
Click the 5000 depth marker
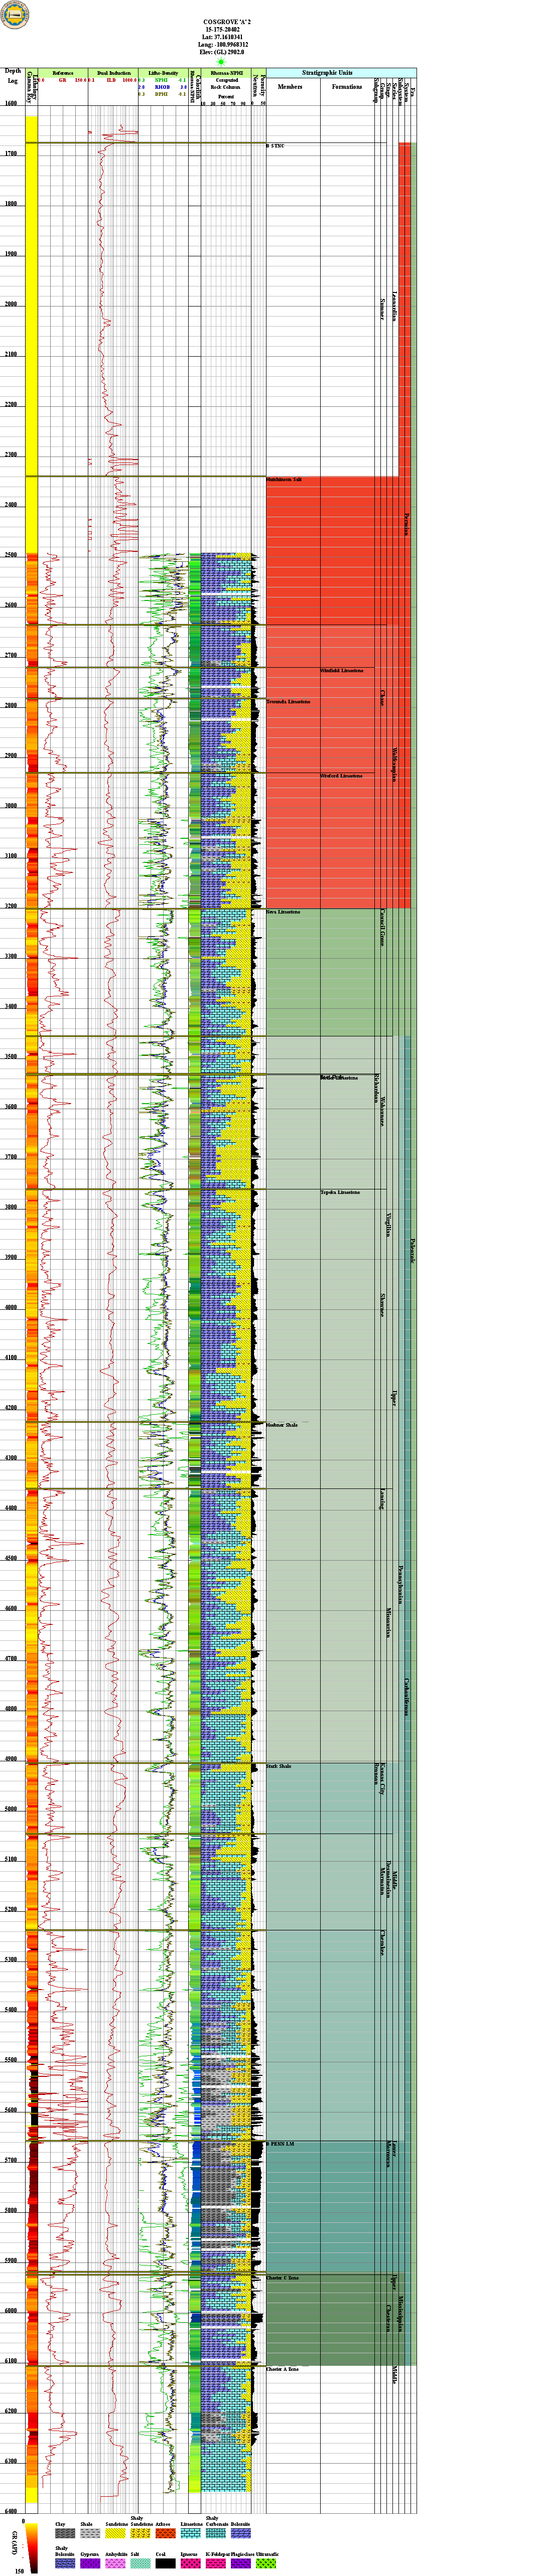[x=10, y=1809]
